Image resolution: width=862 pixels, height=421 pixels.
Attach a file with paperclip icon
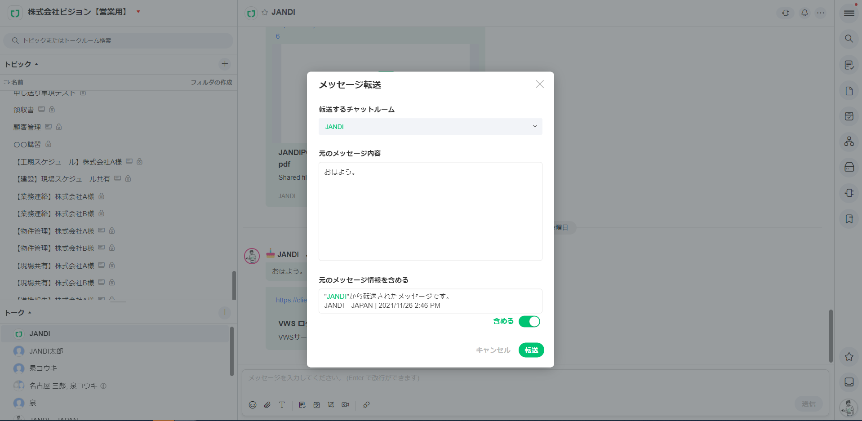267,405
